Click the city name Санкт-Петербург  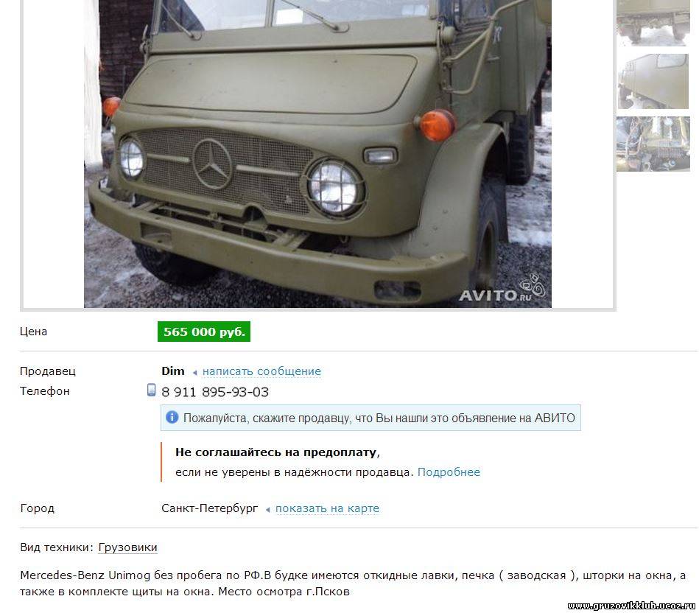209,508
